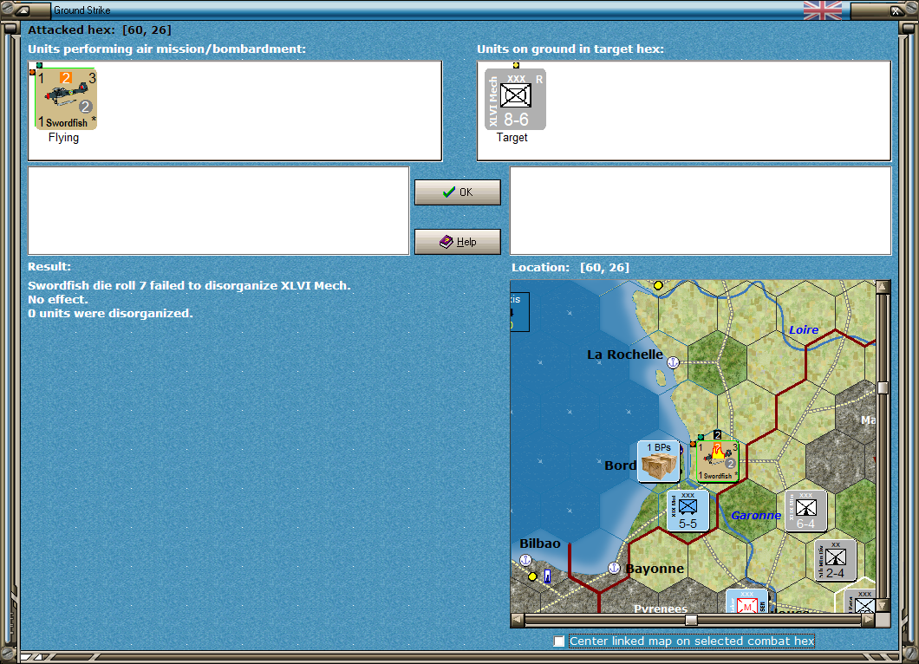Image resolution: width=919 pixels, height=664 pixels.
Task: Click the La Rochelle port anchor icon
Action: [x=673, y=362]
